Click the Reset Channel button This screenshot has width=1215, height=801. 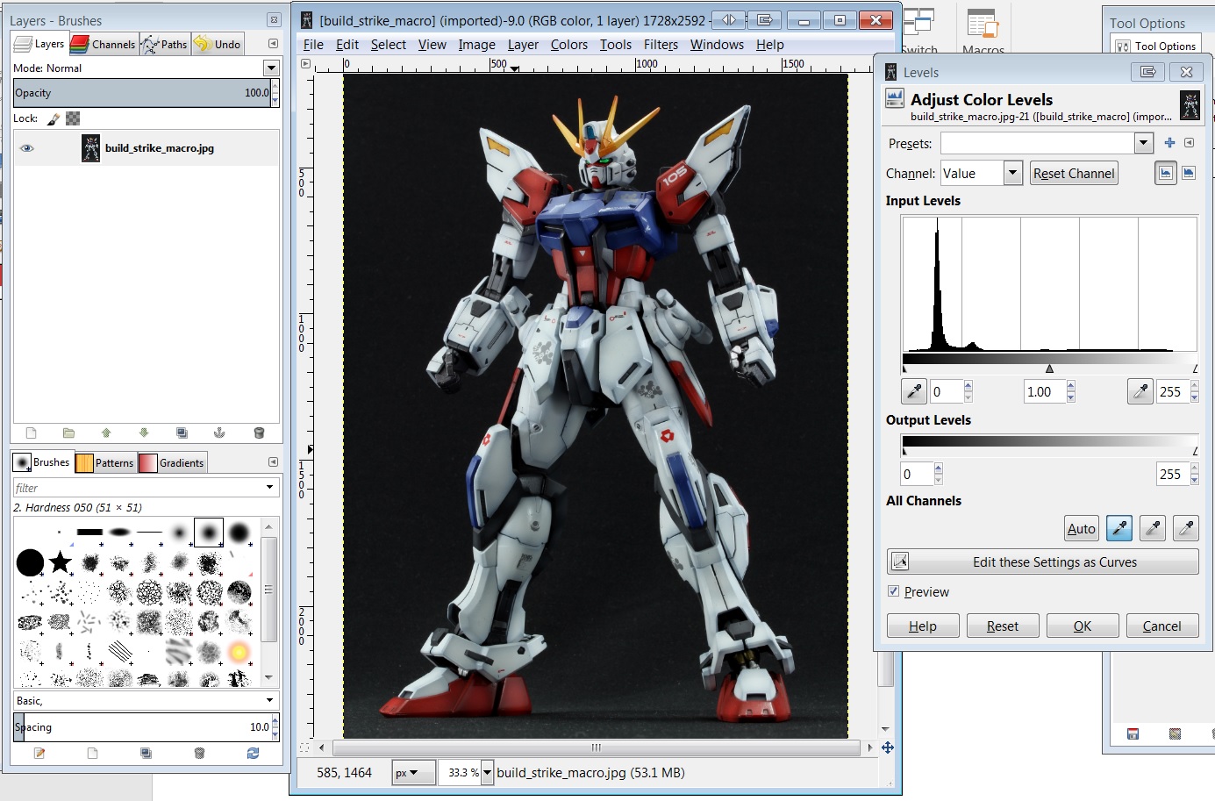coord(1074,174)
